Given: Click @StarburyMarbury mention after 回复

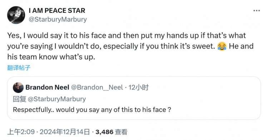Looking at the screenshot, I should 57,99.
